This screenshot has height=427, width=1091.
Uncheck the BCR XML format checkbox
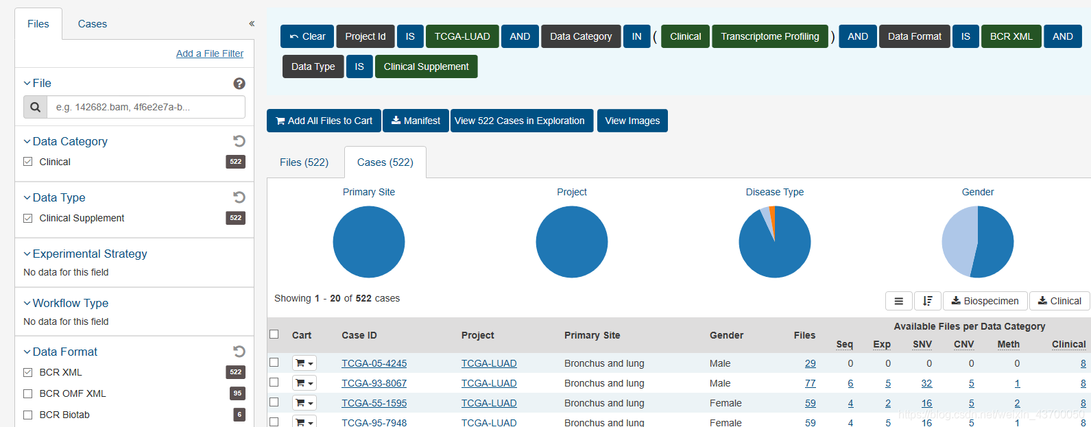click(28, 372)
